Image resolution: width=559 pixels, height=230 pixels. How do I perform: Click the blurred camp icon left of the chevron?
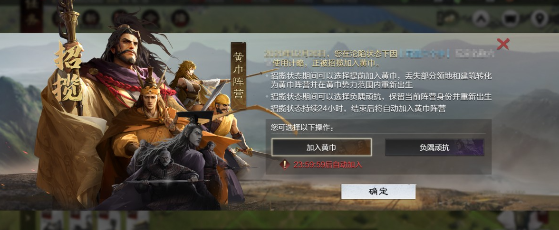[x=449, y=18]
